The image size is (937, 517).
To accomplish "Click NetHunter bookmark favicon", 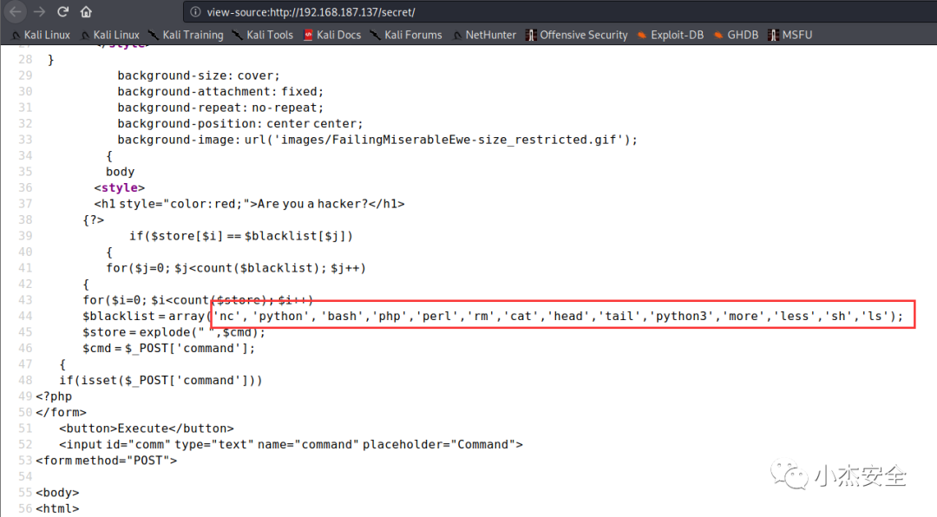I will point(458,36).
